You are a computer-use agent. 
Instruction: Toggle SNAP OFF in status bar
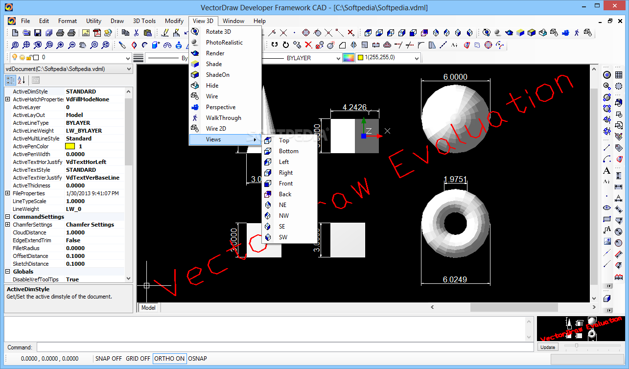(x=109, y=359)
